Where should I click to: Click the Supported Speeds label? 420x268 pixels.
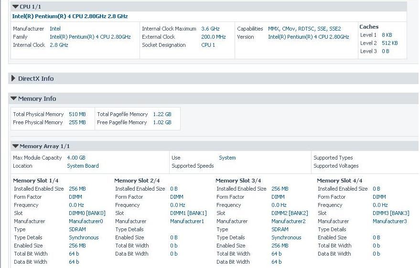coord(193,166)
